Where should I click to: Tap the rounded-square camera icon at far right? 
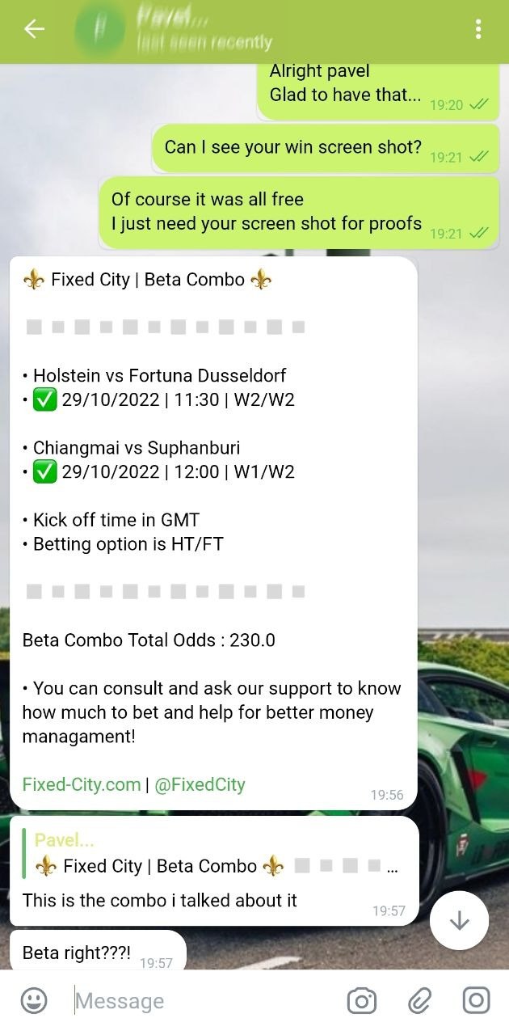tap(476, 1001)
